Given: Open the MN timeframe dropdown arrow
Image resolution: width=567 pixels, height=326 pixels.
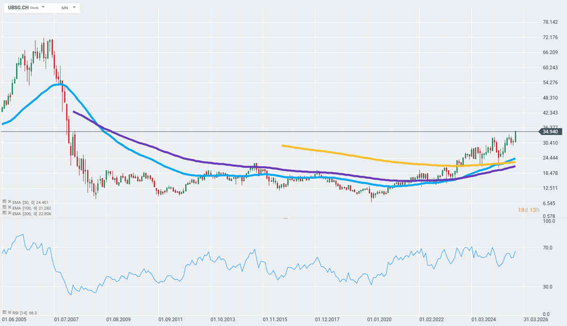Looking at the screenshot, I should [x=74, y=8].
